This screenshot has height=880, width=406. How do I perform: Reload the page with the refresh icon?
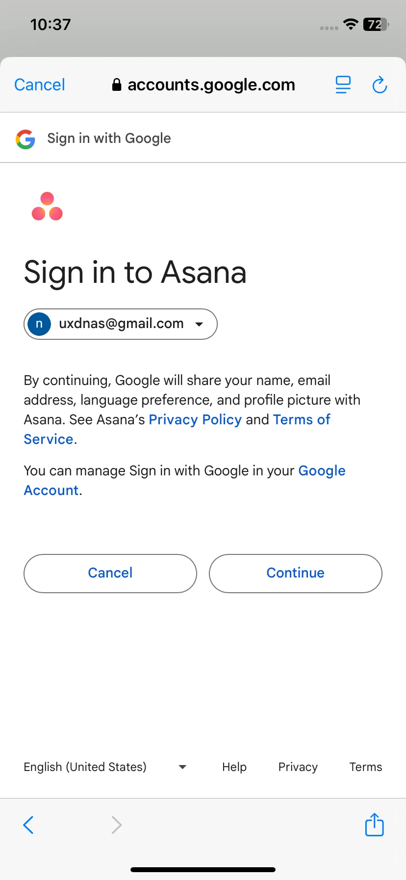click(x=380, y=85)
